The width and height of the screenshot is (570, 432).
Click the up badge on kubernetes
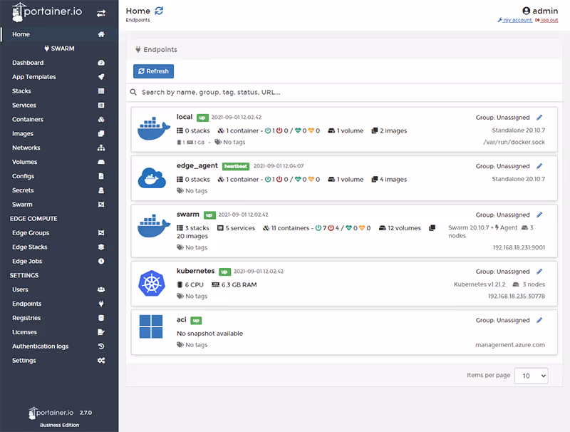224,272
